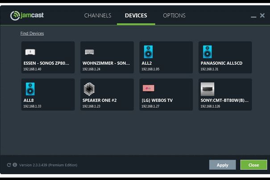Image resolution: width=270 pixels, height=180 pixels.
Task: Select the Devices tab
Action: (136, 16)
